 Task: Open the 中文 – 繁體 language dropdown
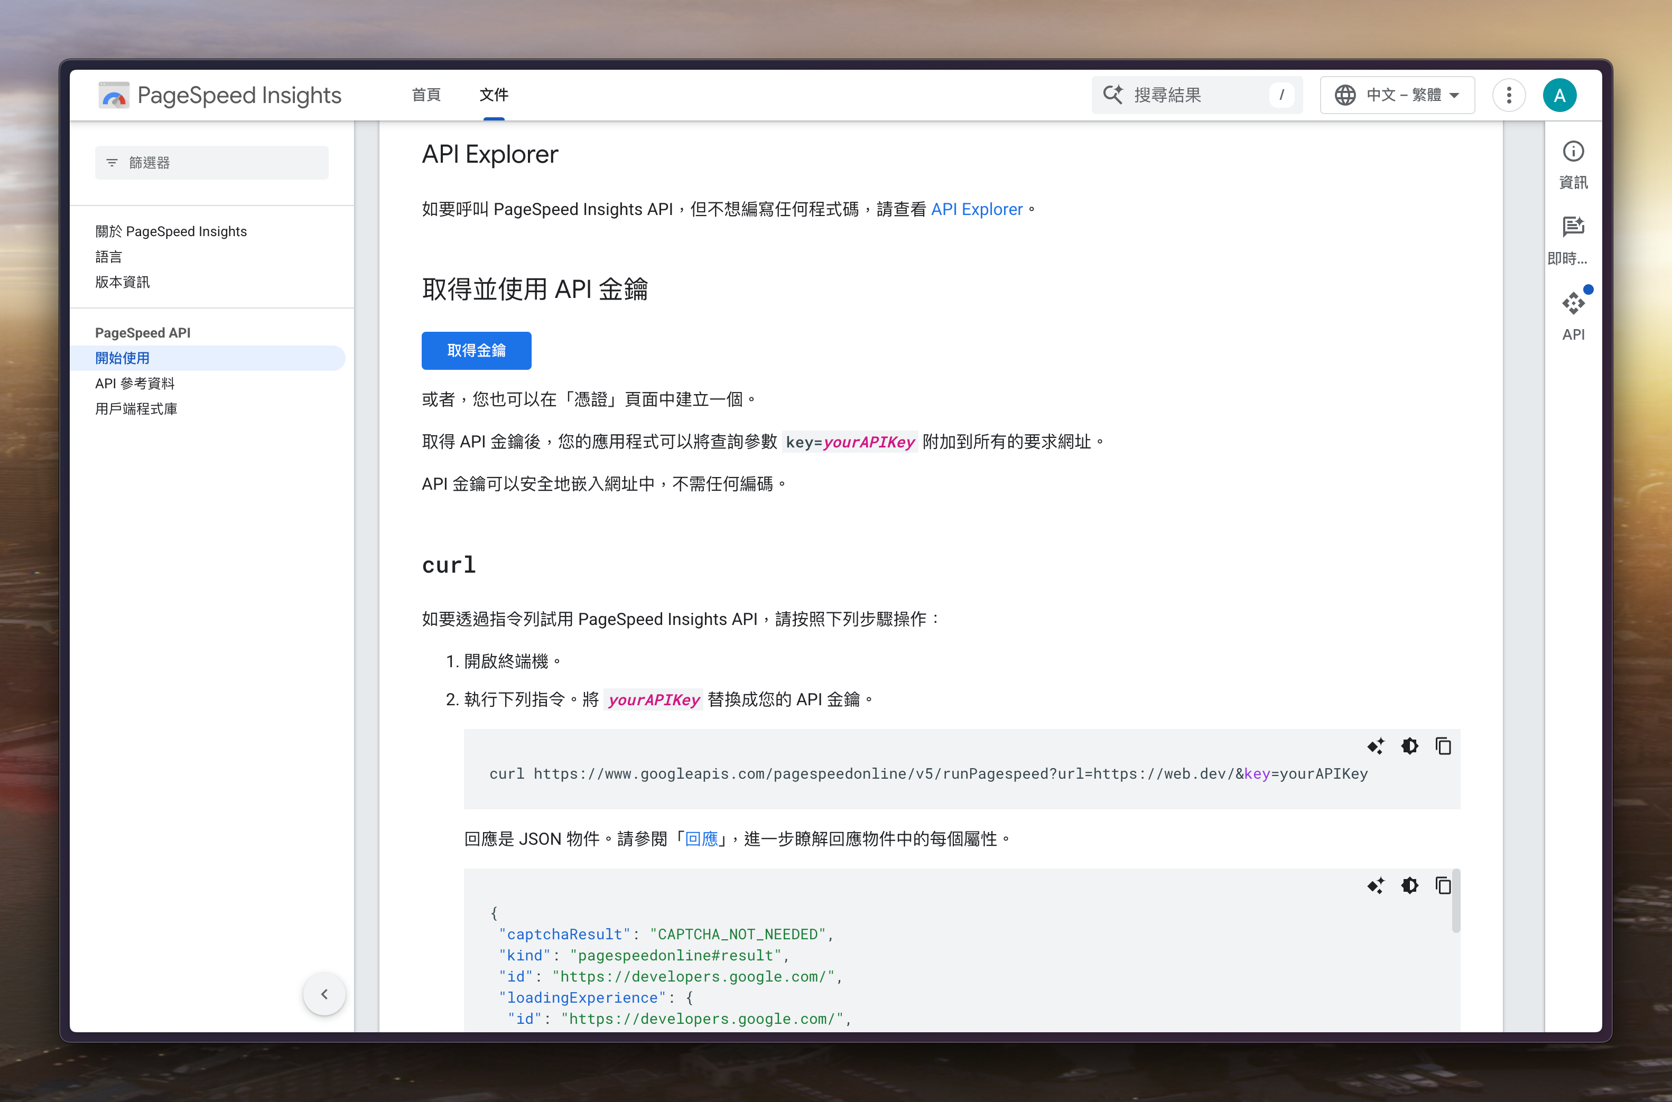1397,95
